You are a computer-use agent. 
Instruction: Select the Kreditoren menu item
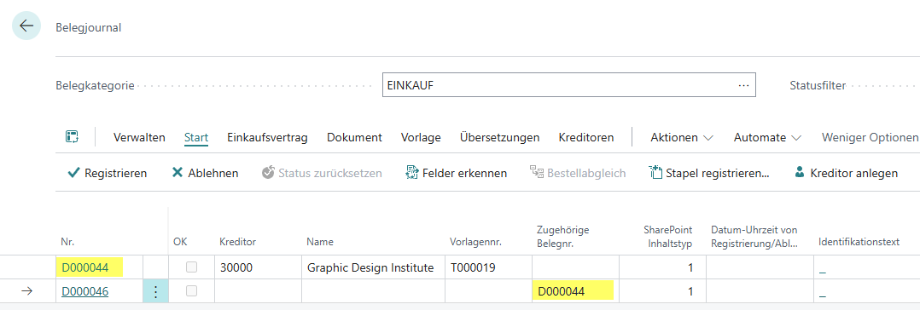[586, 138]
